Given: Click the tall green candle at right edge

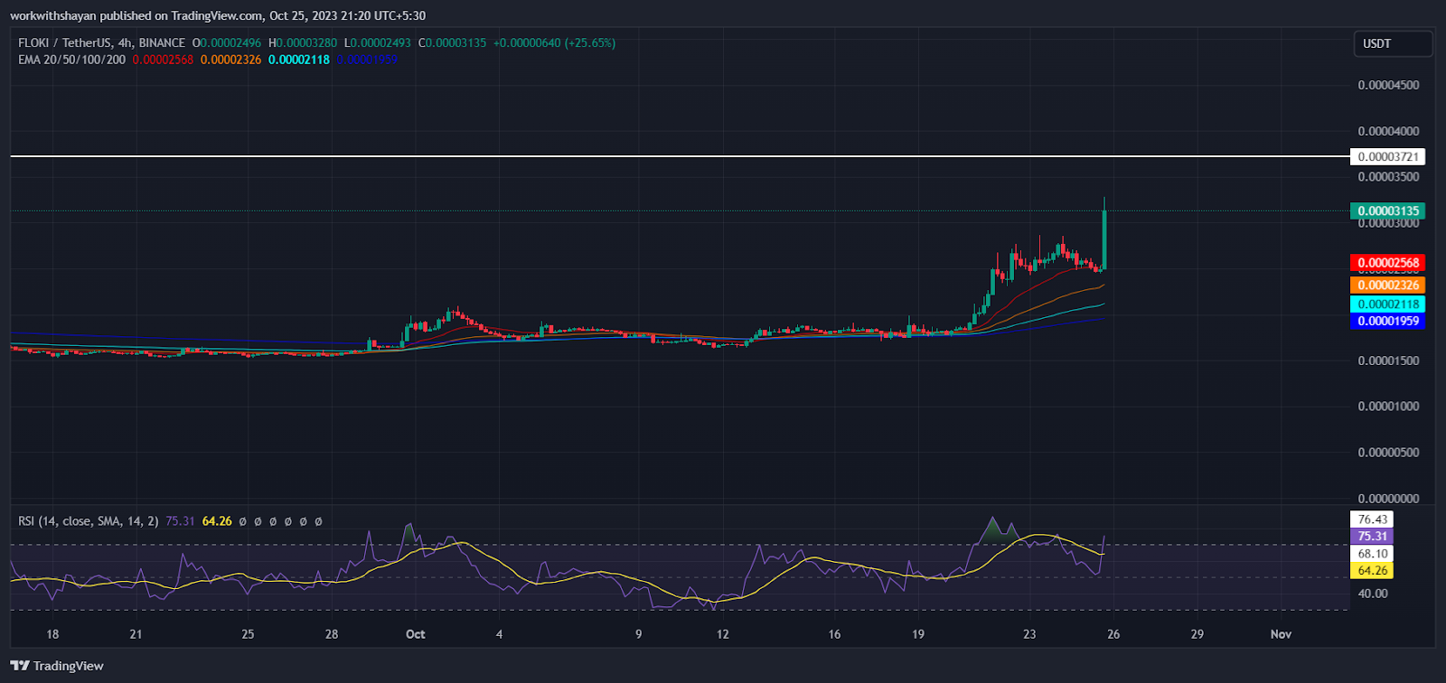Looking at the screenshot, I should click(1104, 239).
